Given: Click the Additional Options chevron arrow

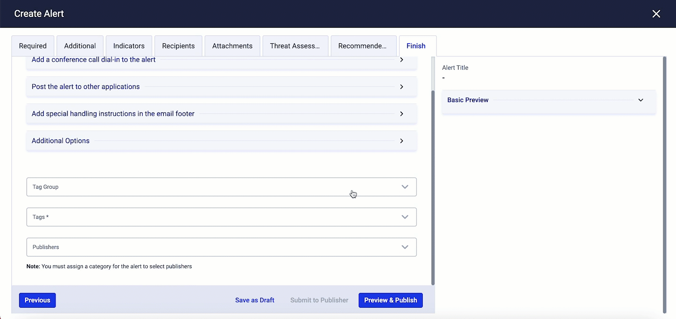Looking at the screenshot, I should click(x=401, y=141).
